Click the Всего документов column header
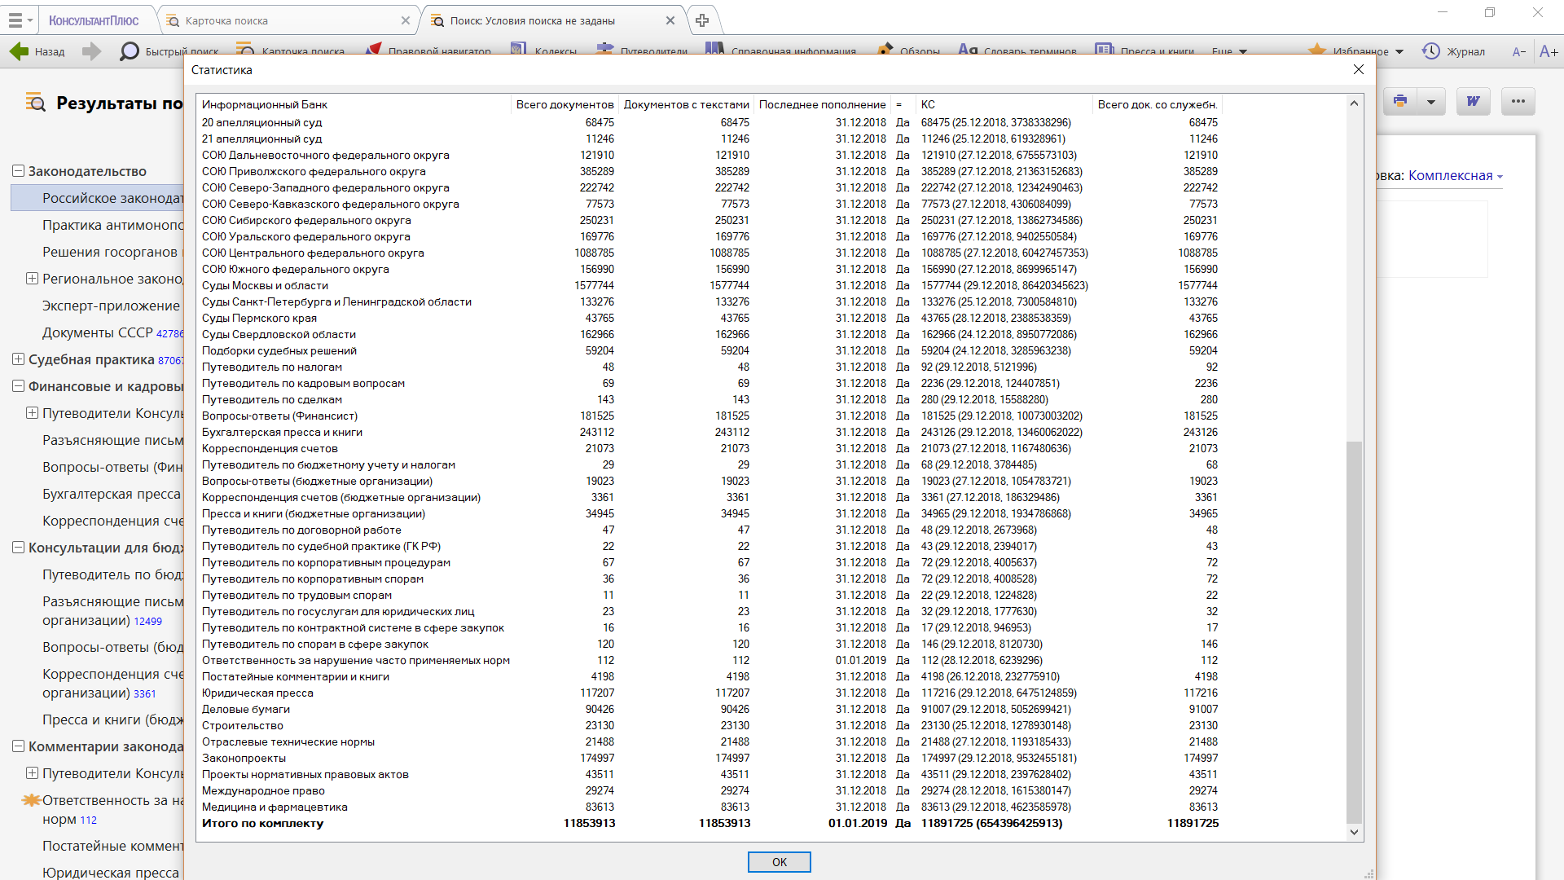 pos(565,104)
